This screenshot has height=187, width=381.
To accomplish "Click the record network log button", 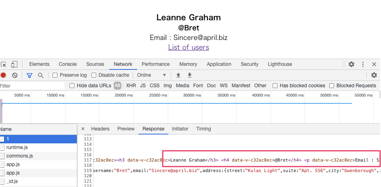I will point(3,75).
